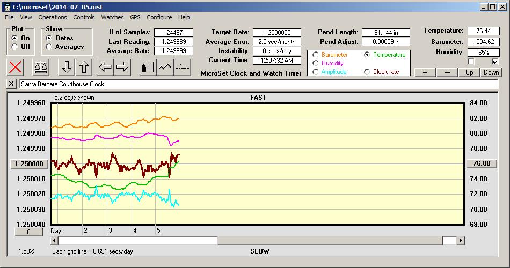510x268 pixels.
Task: Choose the Barometer radio button
Action: click(315, 55)
